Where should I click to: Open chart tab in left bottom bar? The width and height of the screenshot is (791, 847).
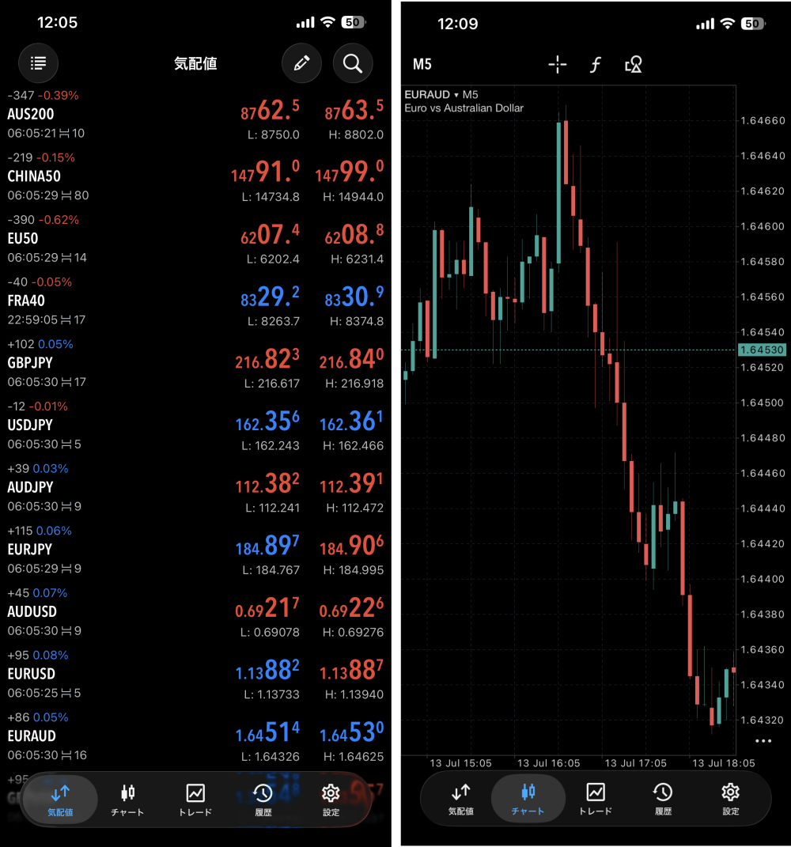coord(127,800)
